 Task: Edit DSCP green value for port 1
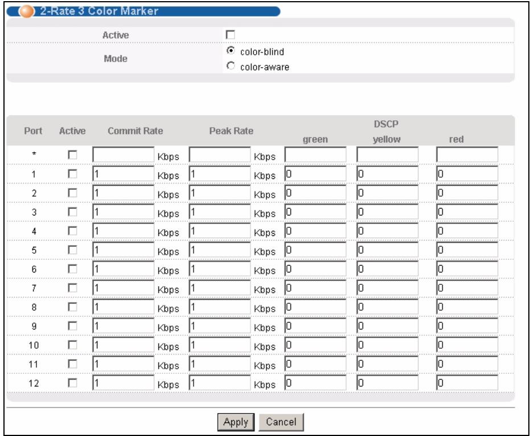pos(315,174)
